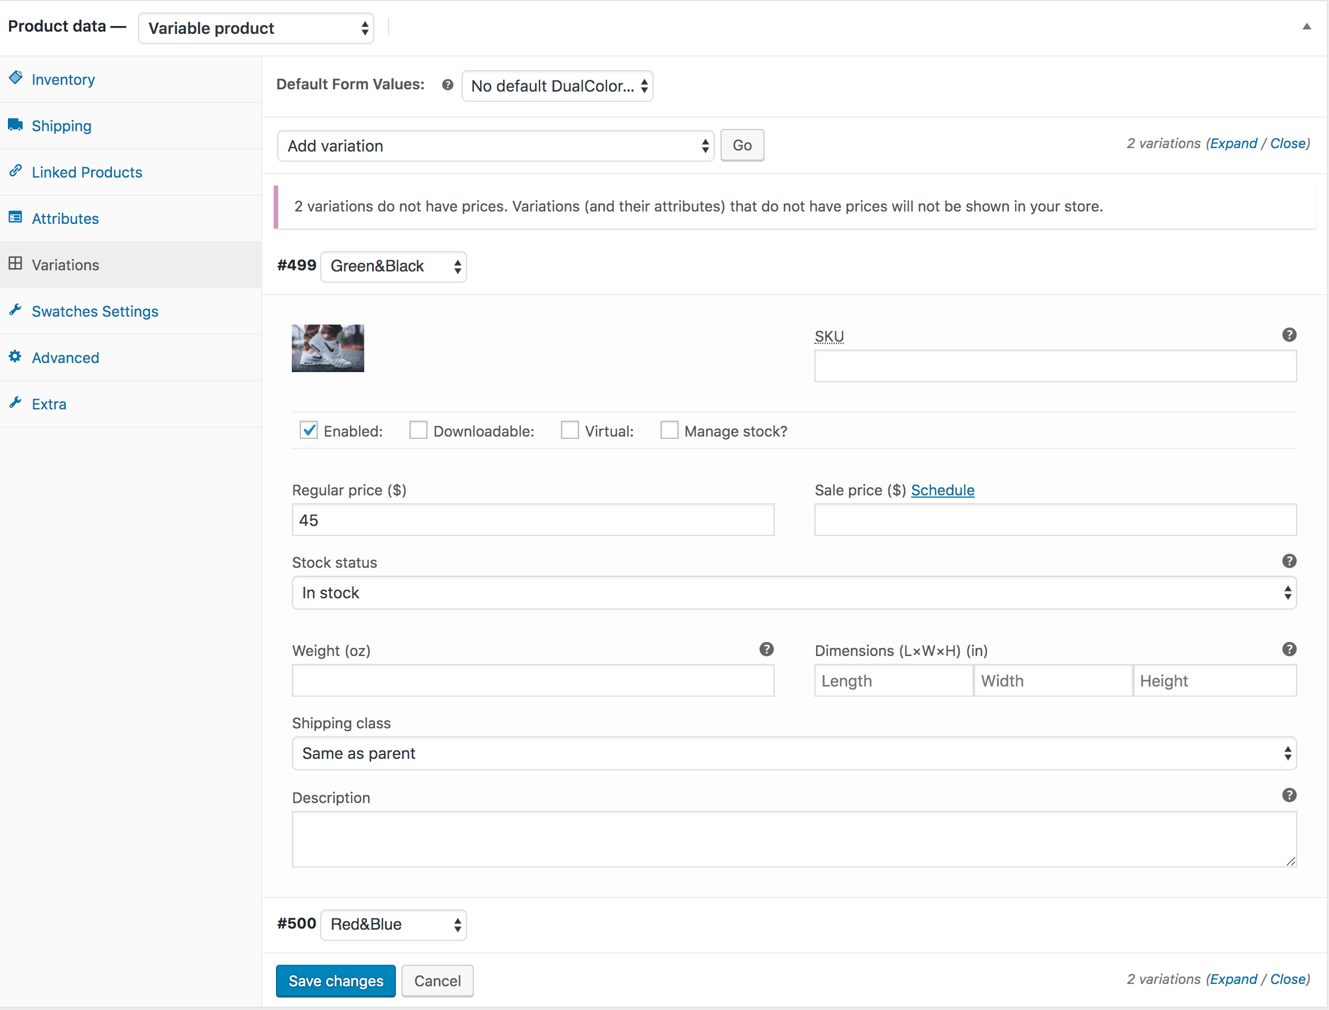This screenshot has width=1329, height=1010.
Task: Click into the Regular price field
Action: click(533, 520)
